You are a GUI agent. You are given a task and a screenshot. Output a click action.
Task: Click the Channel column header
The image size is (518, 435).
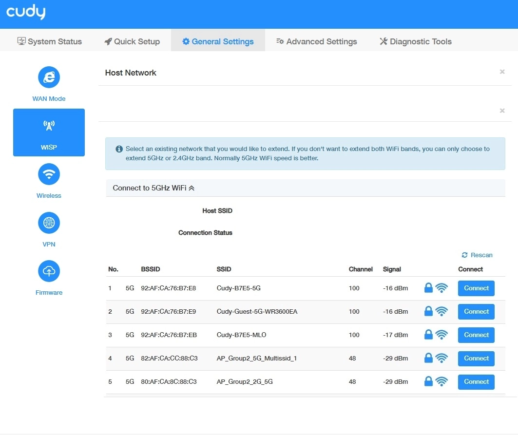[x=361, y=269]
